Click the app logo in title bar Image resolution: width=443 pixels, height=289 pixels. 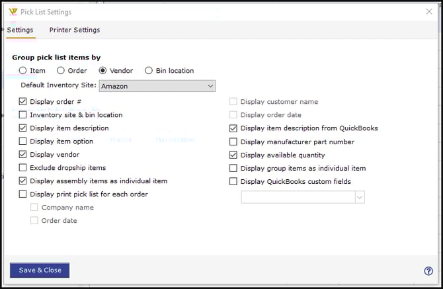pos(12,12)
